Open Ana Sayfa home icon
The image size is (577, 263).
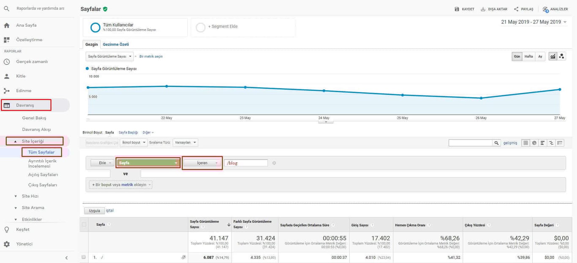6,25
